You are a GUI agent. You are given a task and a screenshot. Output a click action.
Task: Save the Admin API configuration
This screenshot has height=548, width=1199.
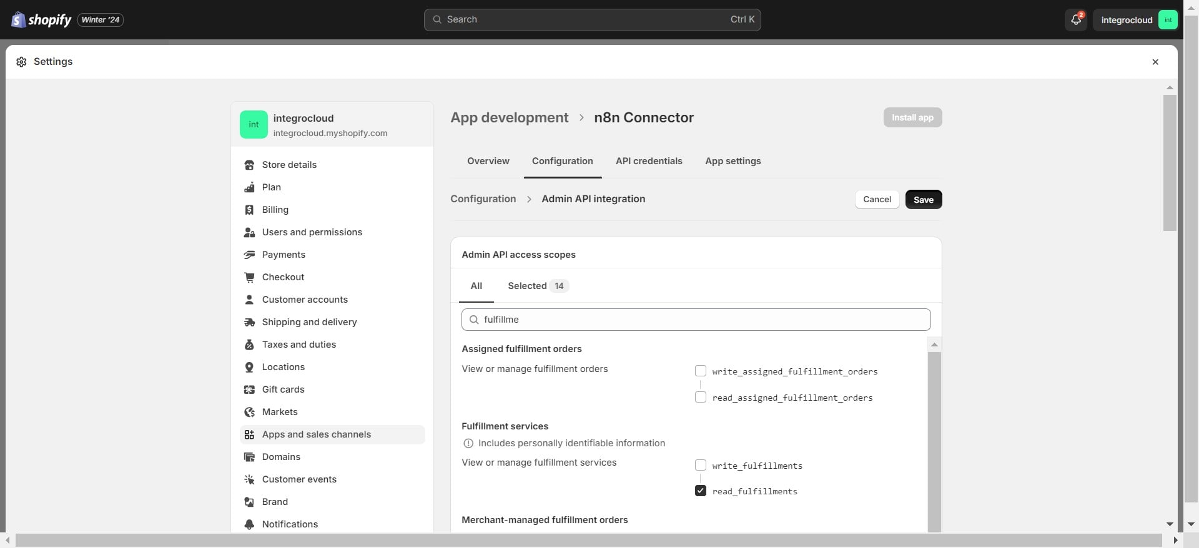point(923,200)
